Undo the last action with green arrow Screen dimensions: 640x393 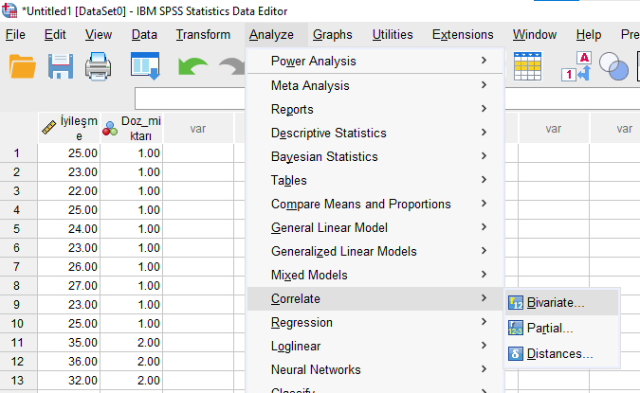tap(192, 66)
